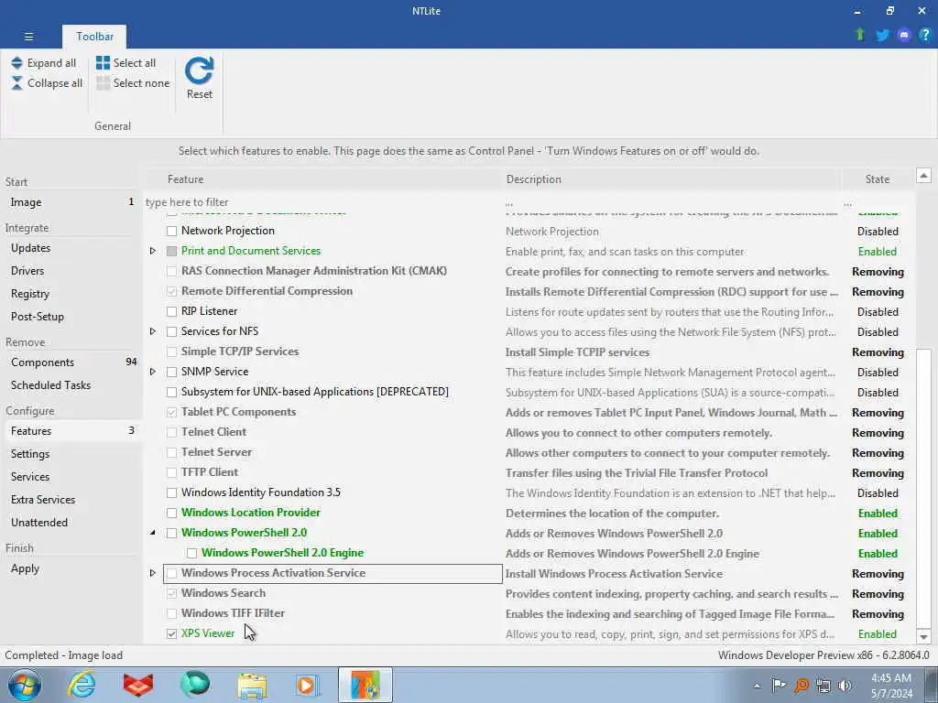Enable Windows Location Provider checkbox

coord(171,513)
